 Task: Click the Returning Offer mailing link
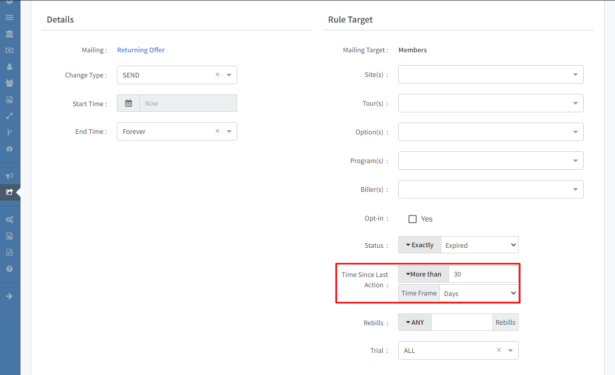[x=141, y=50]
